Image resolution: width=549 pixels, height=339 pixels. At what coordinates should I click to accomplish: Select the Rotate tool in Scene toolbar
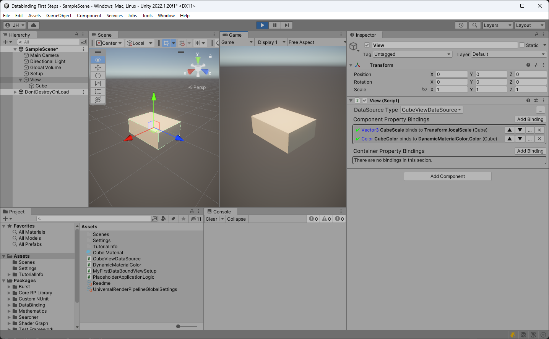pos(98,76)
